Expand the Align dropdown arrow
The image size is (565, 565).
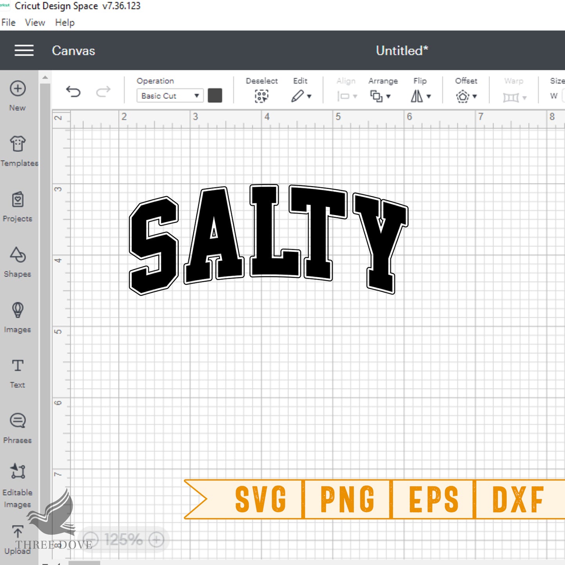point(355,96)
